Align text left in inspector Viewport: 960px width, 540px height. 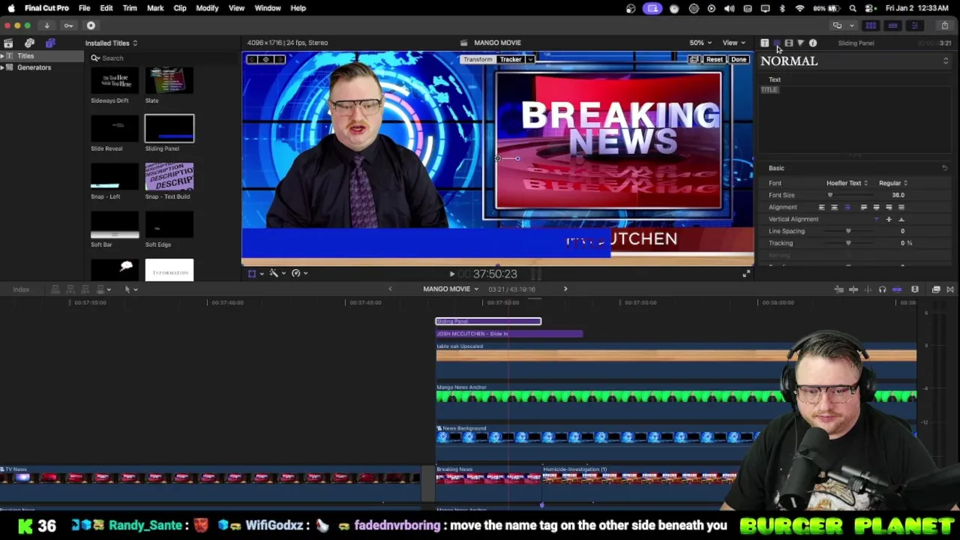click(821, 207)
